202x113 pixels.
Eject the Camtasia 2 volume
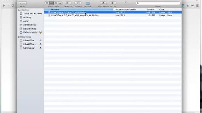pos(41,48)
